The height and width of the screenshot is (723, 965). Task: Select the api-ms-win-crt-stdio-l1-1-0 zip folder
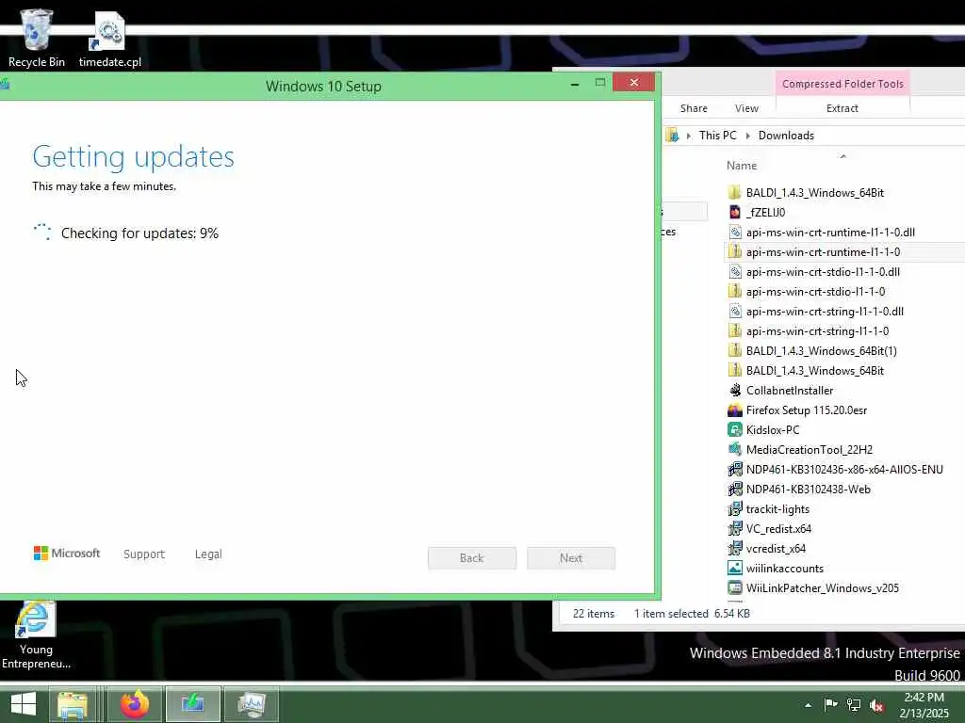coord(815,292)
